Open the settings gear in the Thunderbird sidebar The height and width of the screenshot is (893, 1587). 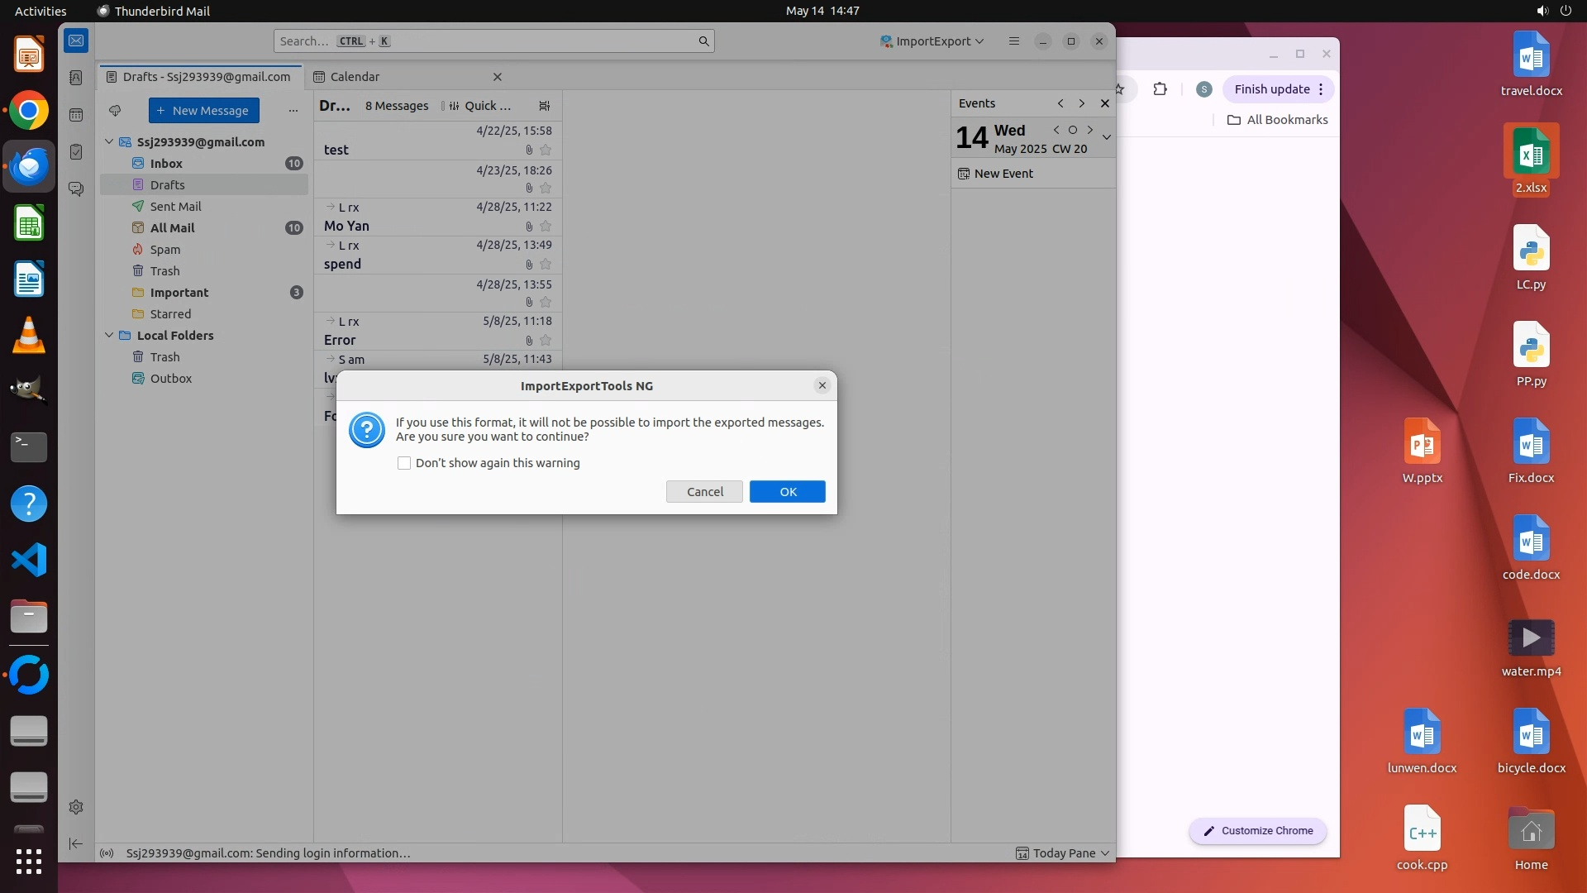click(76, 807)
